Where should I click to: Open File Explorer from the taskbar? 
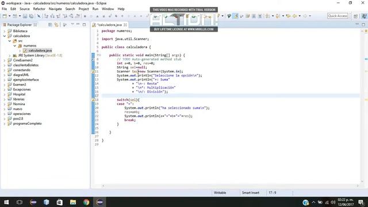[73, 202]
